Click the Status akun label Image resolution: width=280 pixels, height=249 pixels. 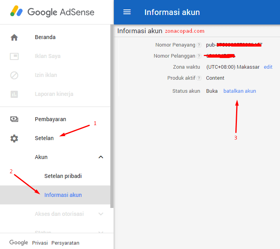(186, 91)
